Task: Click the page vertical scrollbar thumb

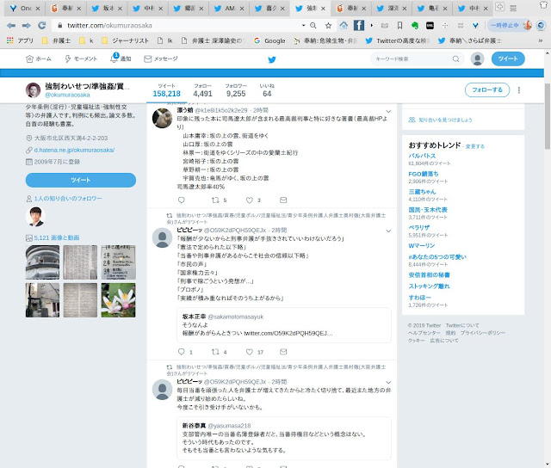Action: click(548, 116)
